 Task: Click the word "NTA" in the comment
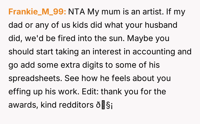pyautogui.click(x=77, y=12)
